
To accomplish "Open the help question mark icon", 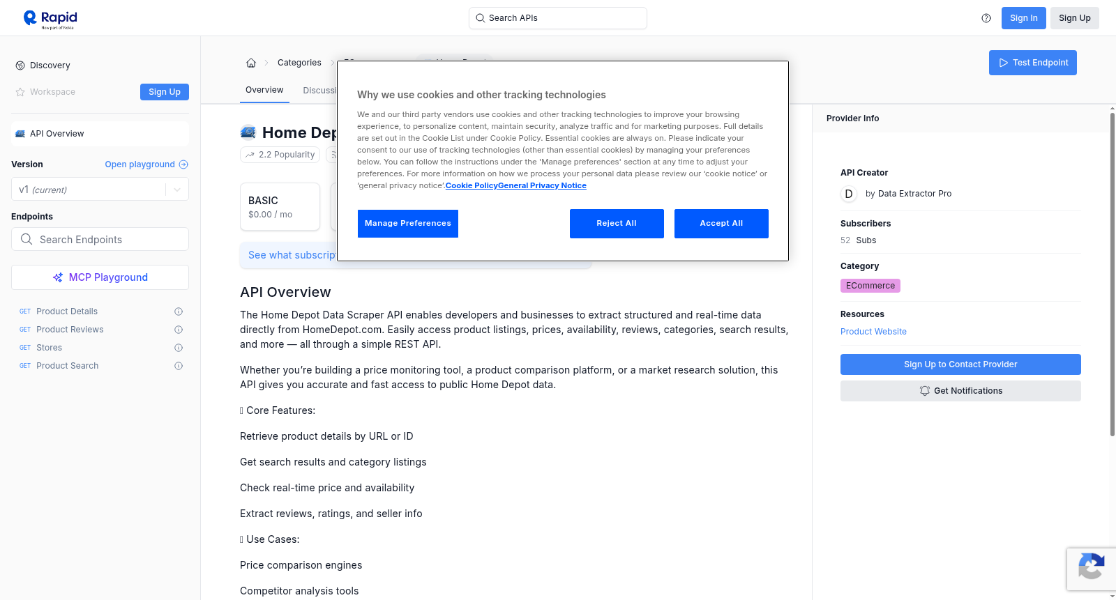I will [x=986, y=18].
